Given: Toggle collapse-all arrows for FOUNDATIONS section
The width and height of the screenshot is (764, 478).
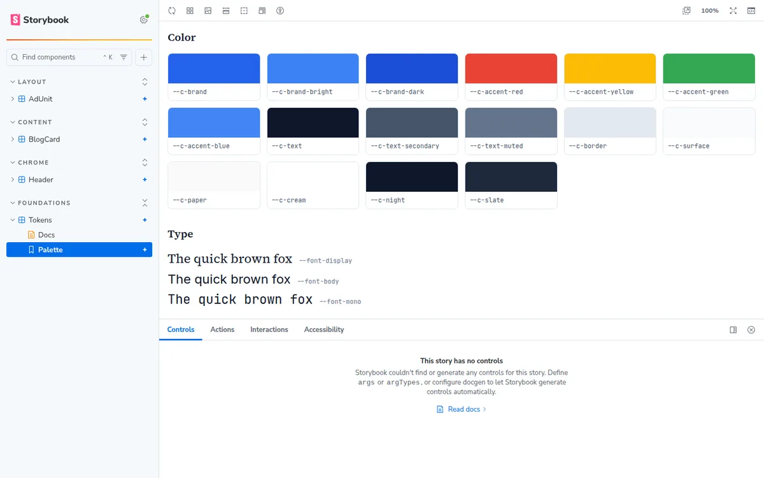Looking at the screenshot, I should point(145,203).
